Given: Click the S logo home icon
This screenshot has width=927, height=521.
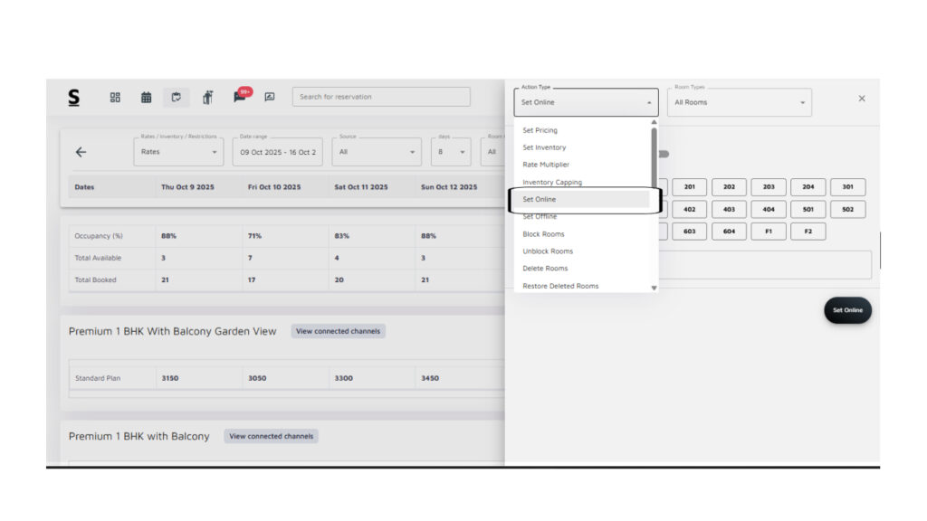Looking at the screenshot, I should [x=73, y=97].
